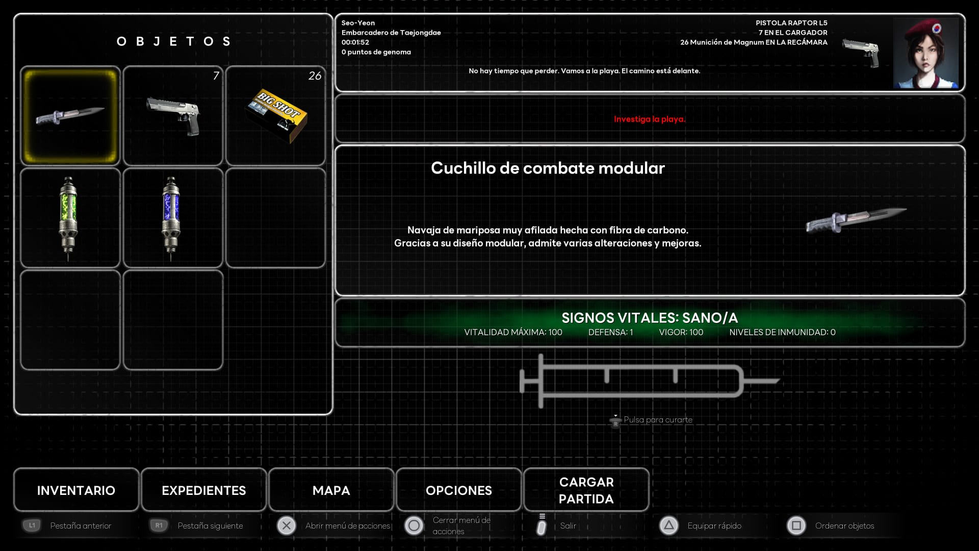
Task: Open the INVENTARIO tab
Action: point(76,490)
